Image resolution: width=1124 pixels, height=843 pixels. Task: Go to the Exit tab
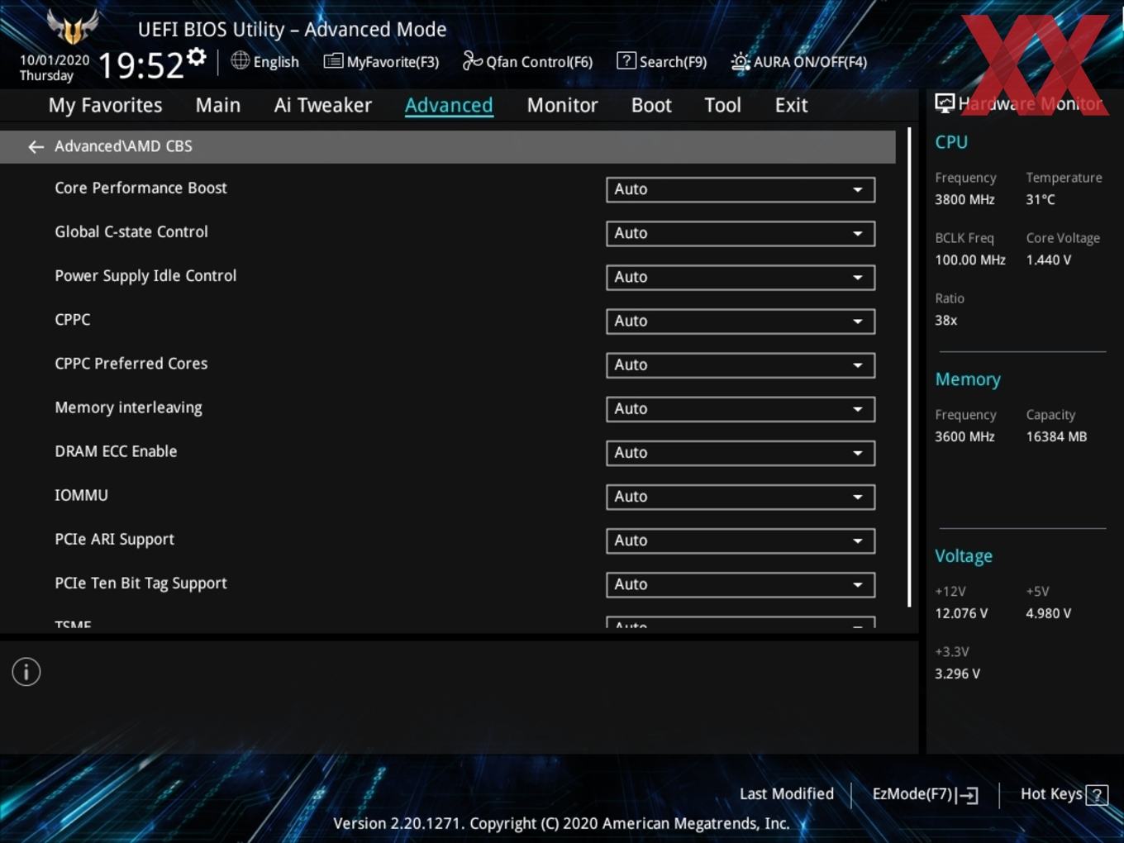click(x=791, y=105)
